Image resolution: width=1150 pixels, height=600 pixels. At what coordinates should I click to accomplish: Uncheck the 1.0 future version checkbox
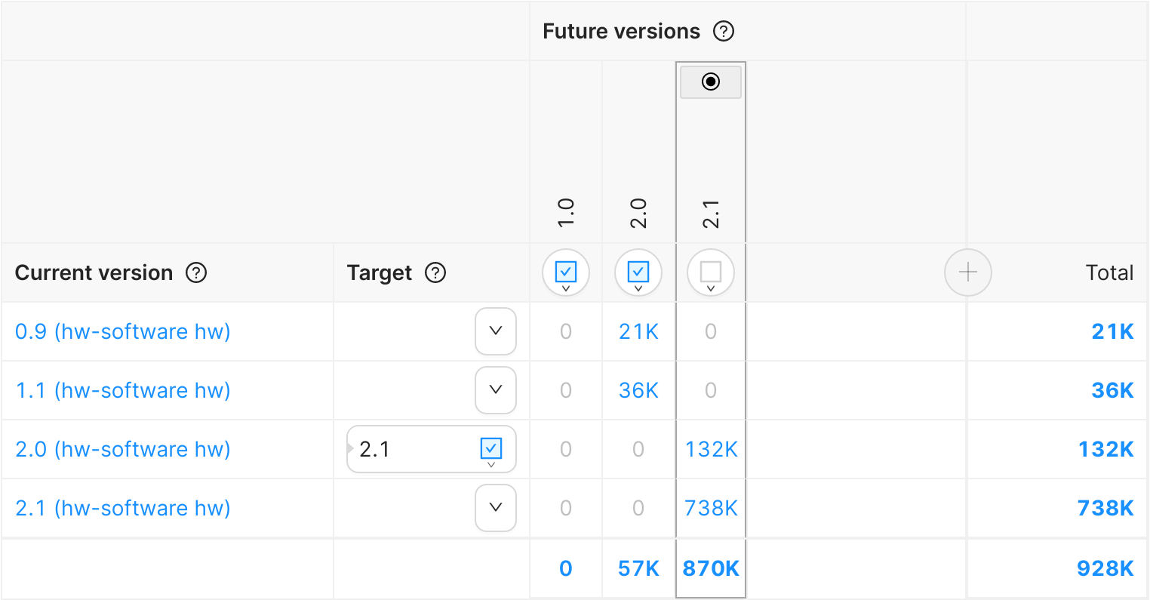566,271
